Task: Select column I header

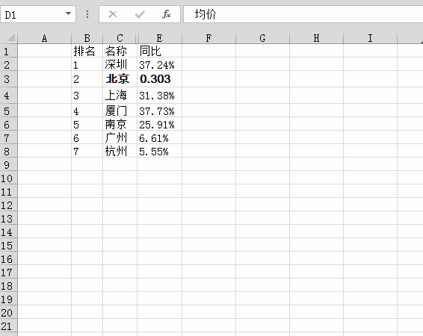Action: pos(371,38)
